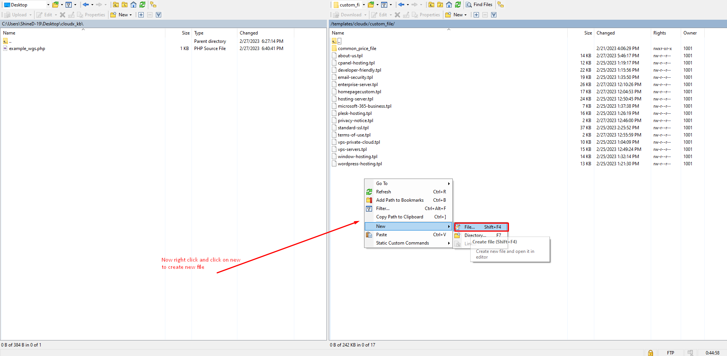Click the Find Files button
This screenshot has height=356, width=727.
[479, 5]
